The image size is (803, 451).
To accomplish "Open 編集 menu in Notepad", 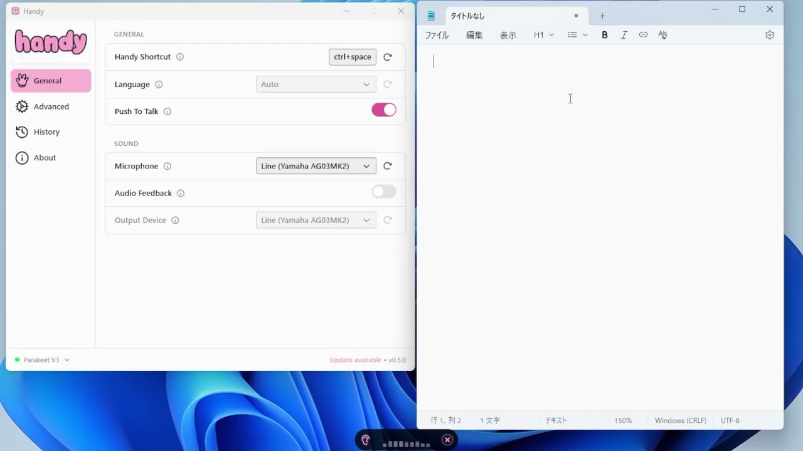I will [474, 35].
